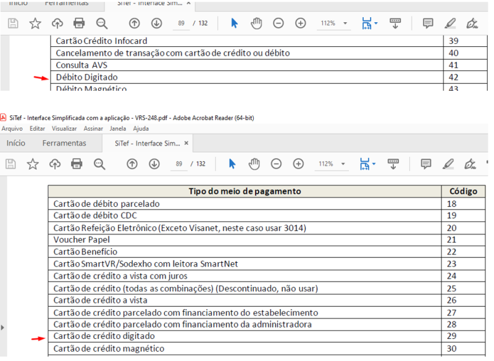Click the Share file icon

(56, 164)
